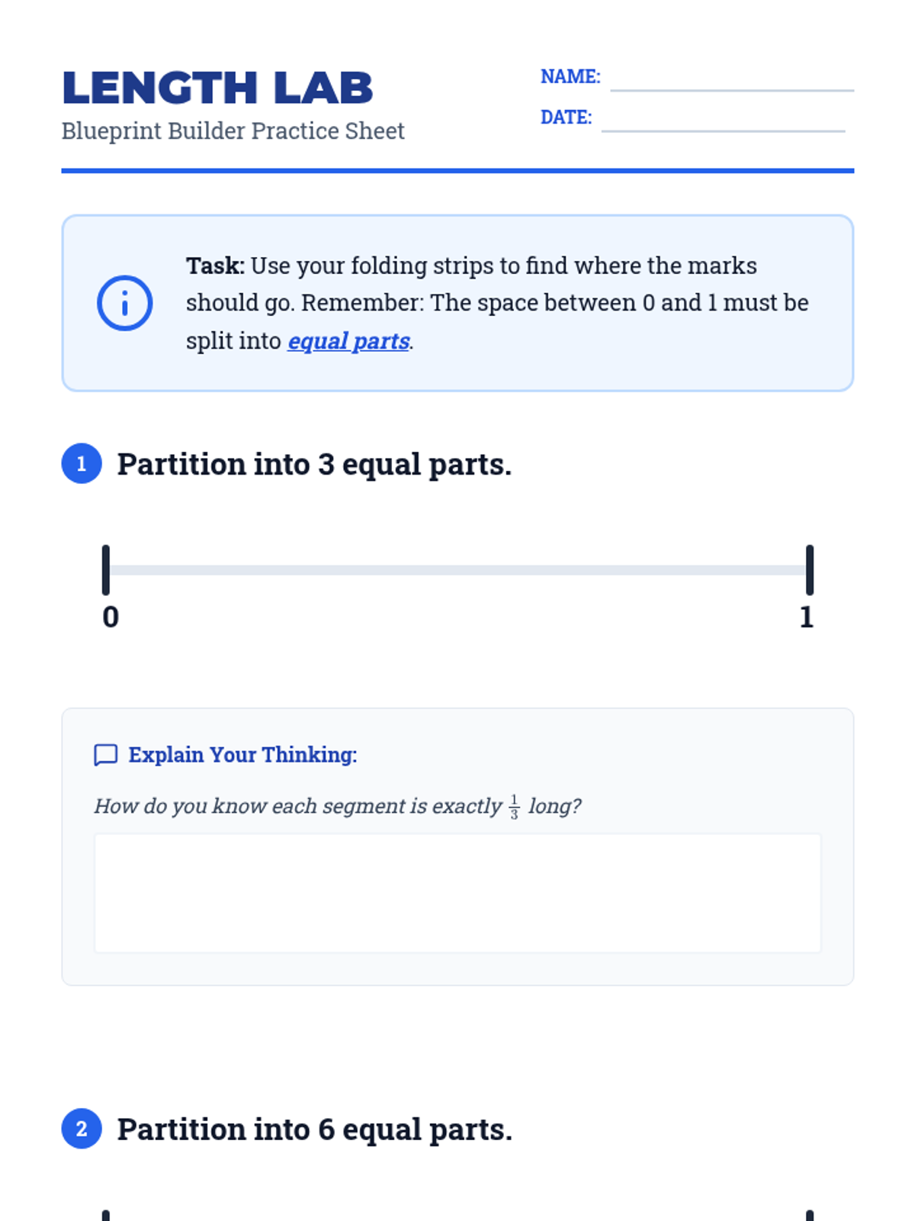The image size is (915, 1221).
Task: Click inside the explanation answer box
Action: (457, 893)
